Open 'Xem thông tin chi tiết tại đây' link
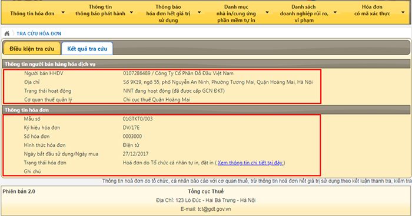The image size is (412, 216). (250, 163)
